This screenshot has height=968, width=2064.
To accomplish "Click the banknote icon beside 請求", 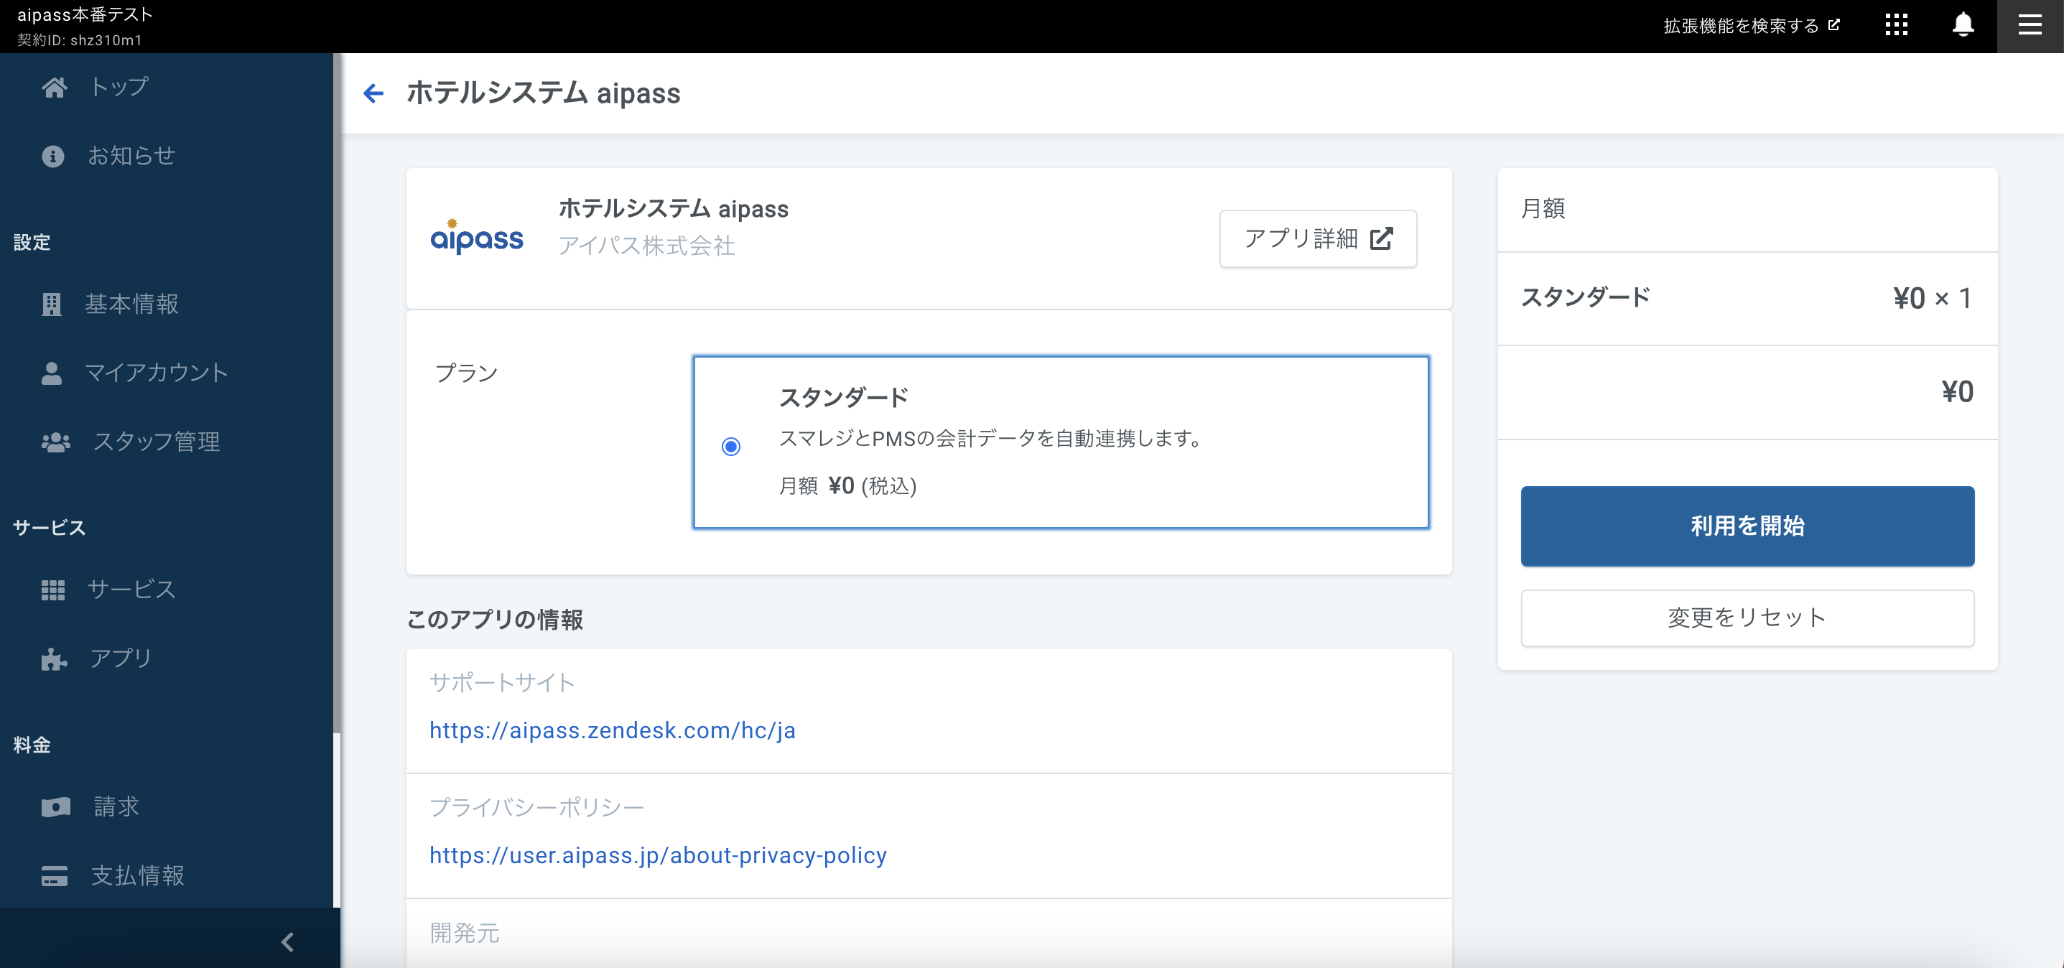I will click(55, 807).
